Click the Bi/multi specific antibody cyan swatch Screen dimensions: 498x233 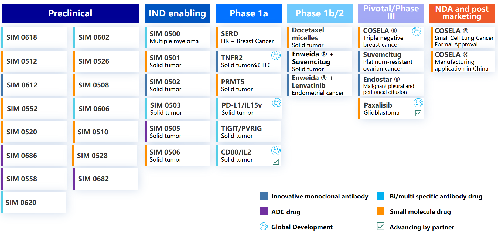pyautogui.click(x=381, y=196)
